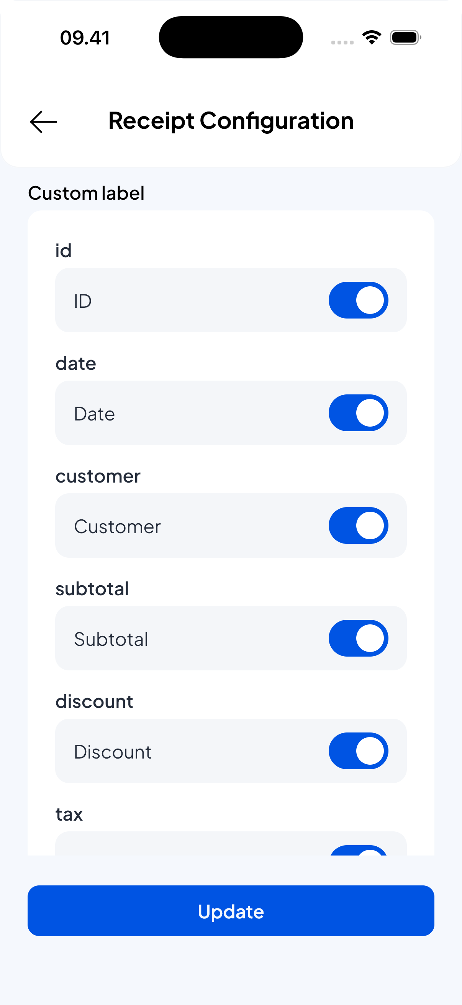Image resolution: width=462 pixels, height=1005 pixels.
Task: Click into the Date label field
Action: tap(187, 413)
